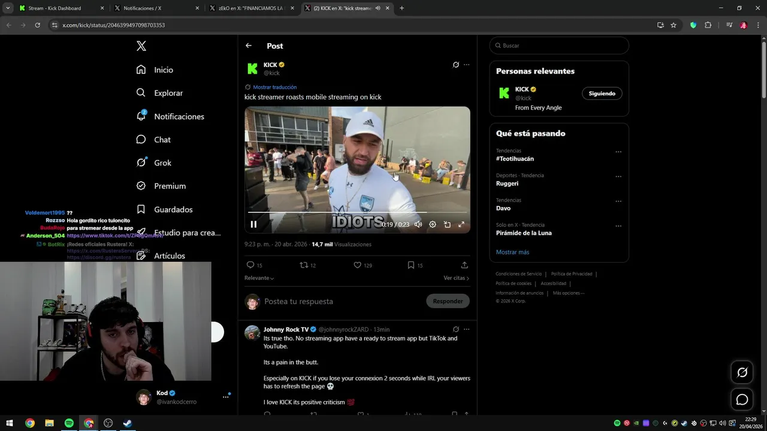Mute the video with the speaker icon
Image resolution: width=767 pixels, height=431 pixels.
point(418,224)
